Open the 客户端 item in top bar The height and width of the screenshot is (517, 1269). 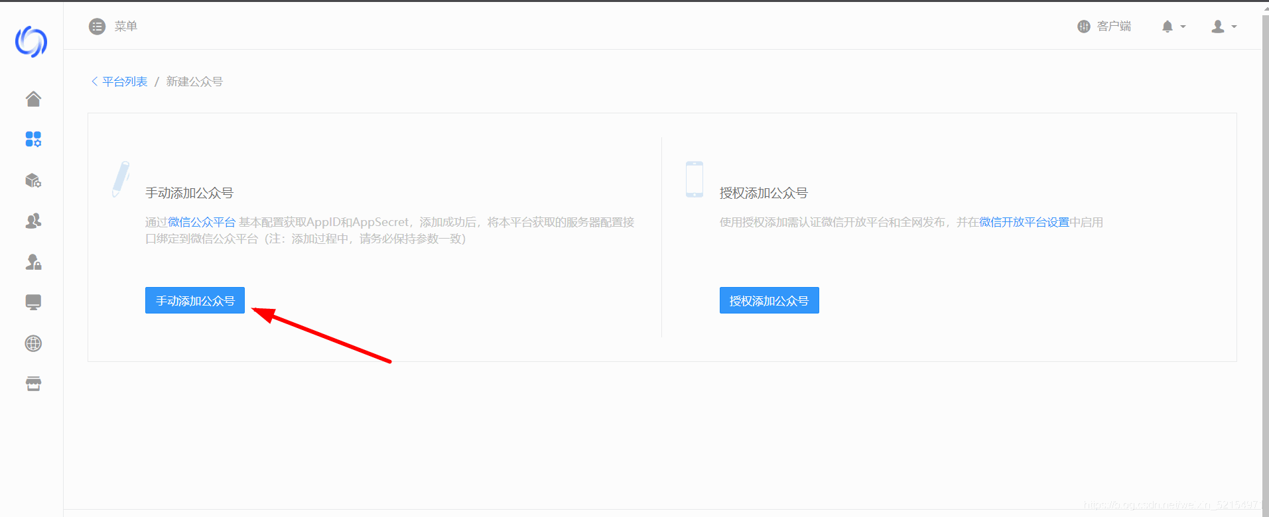click(x=1104, y=27)
